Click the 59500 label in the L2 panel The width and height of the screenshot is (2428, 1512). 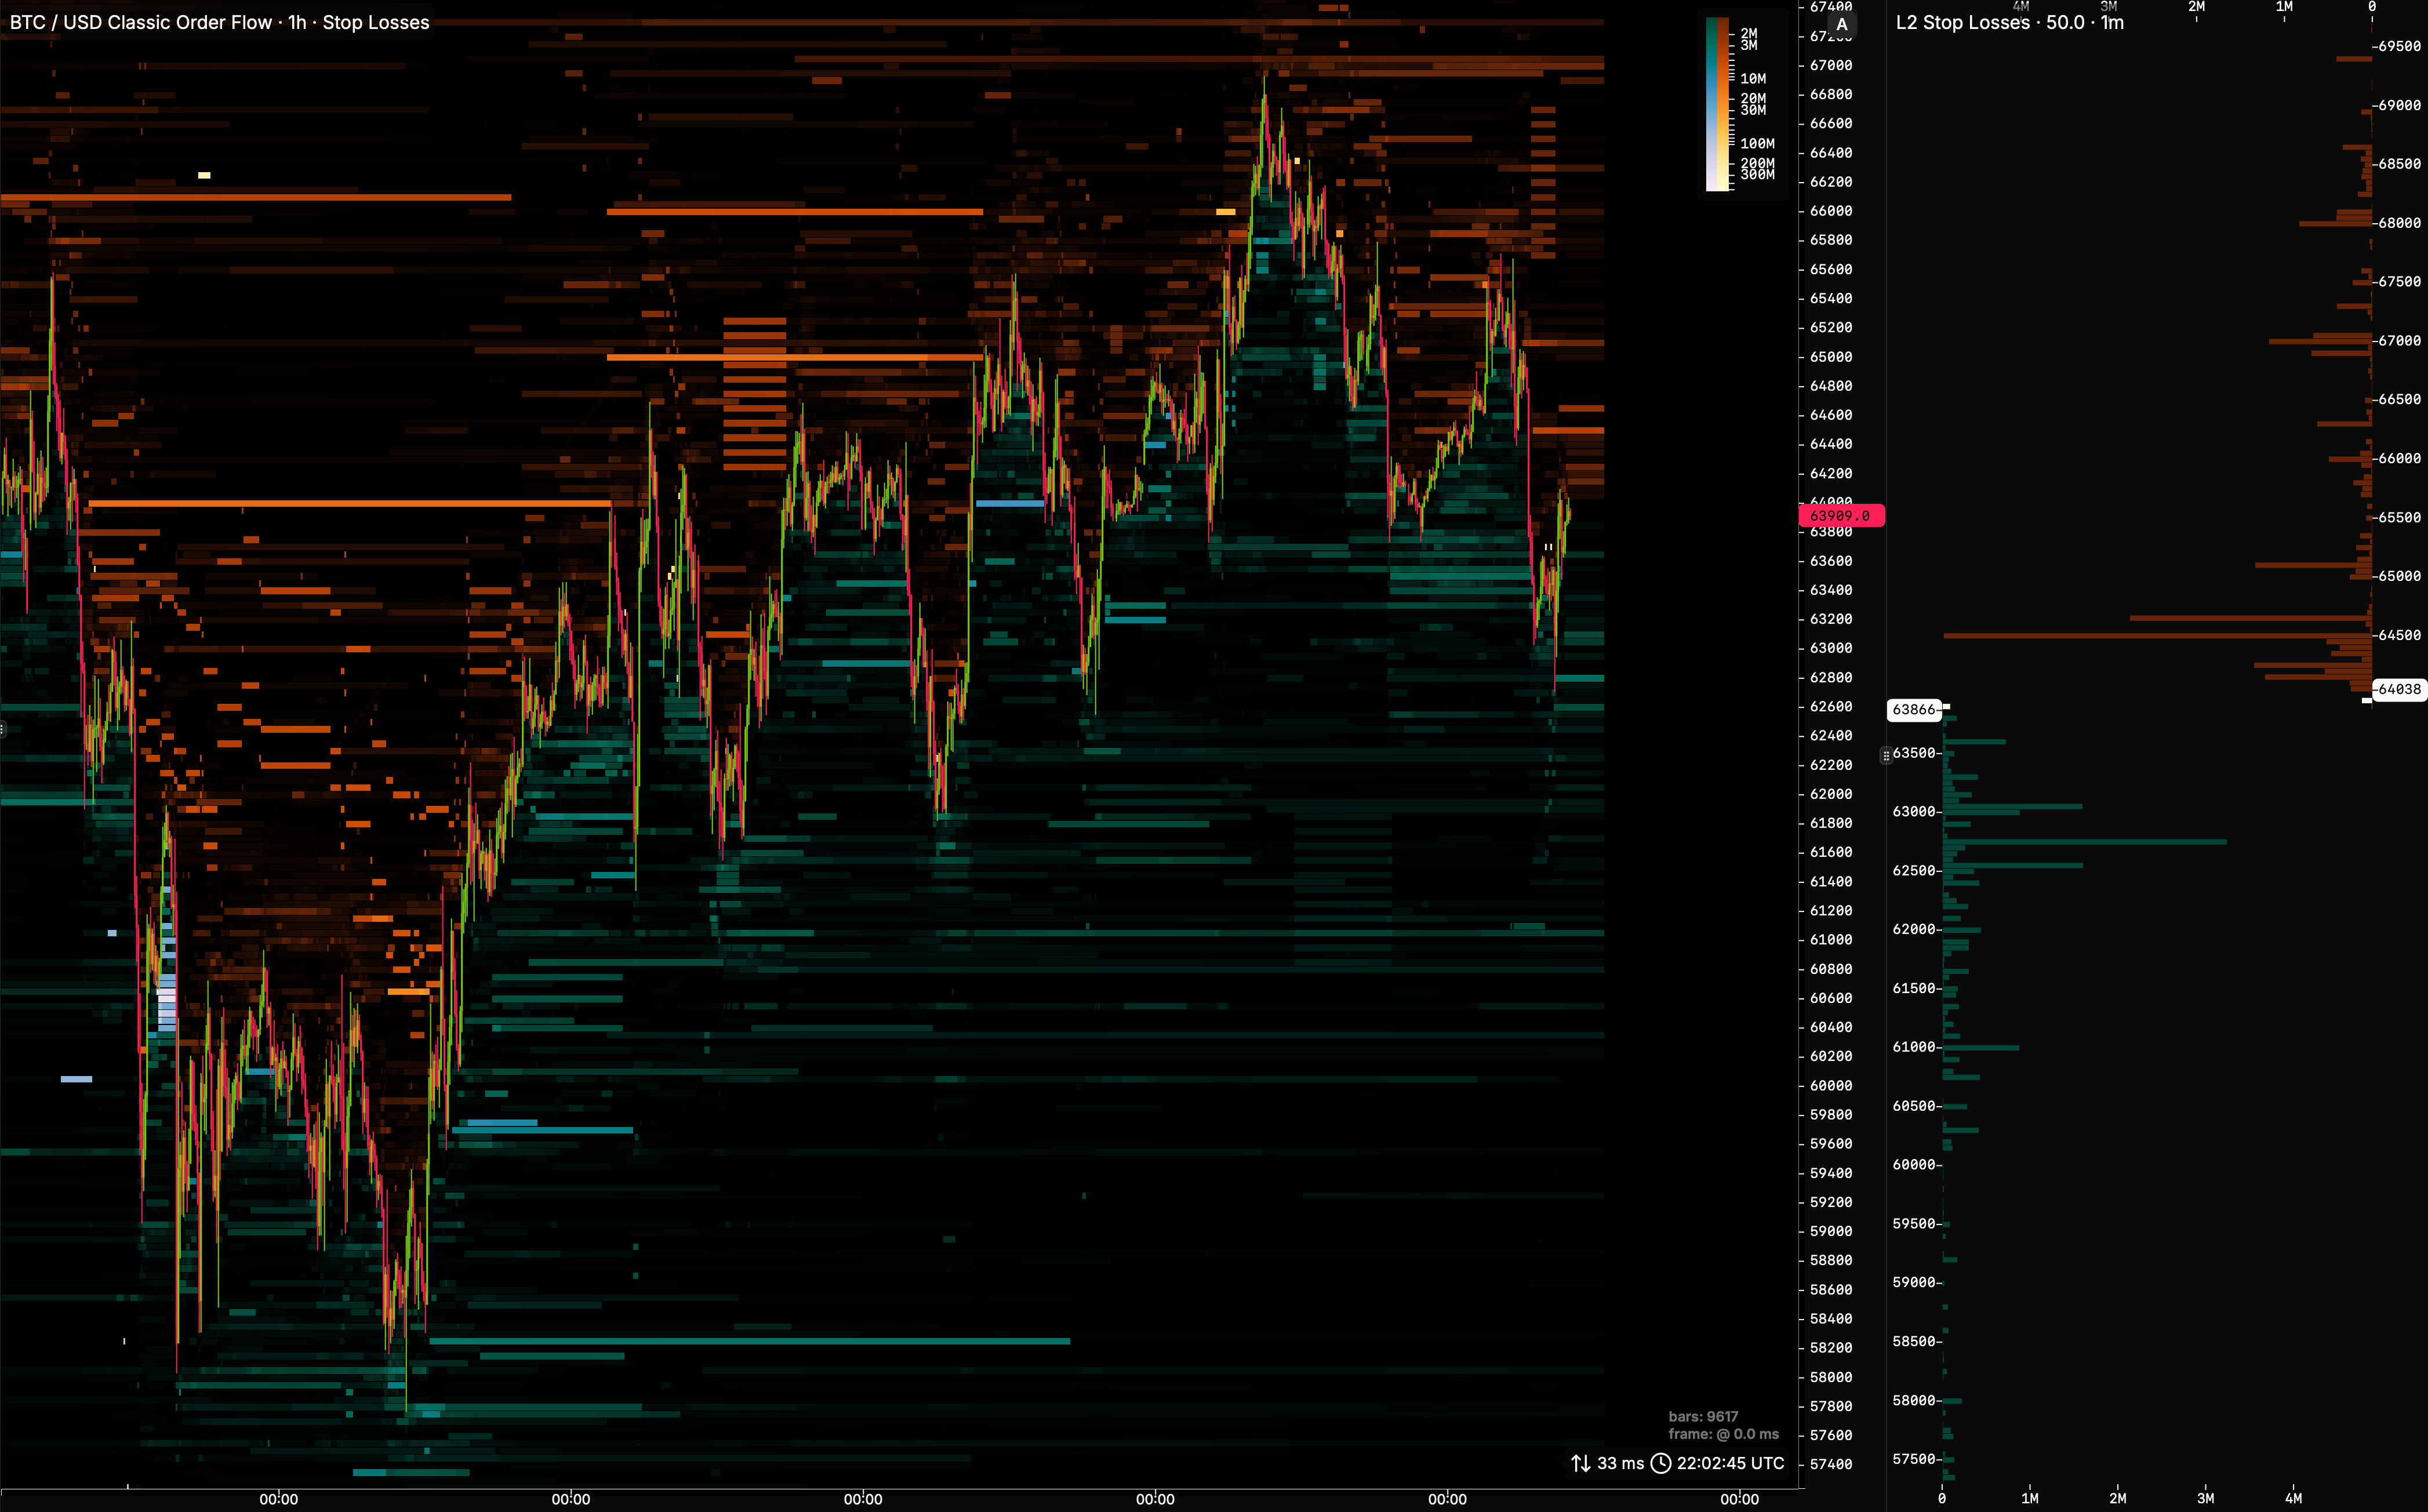pos(1914,1224)
